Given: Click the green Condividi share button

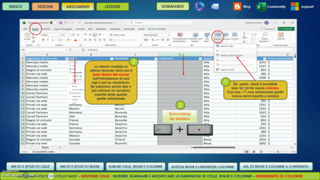Looking at the screenshot, I should pyautogui.click(x=286, y=29).
